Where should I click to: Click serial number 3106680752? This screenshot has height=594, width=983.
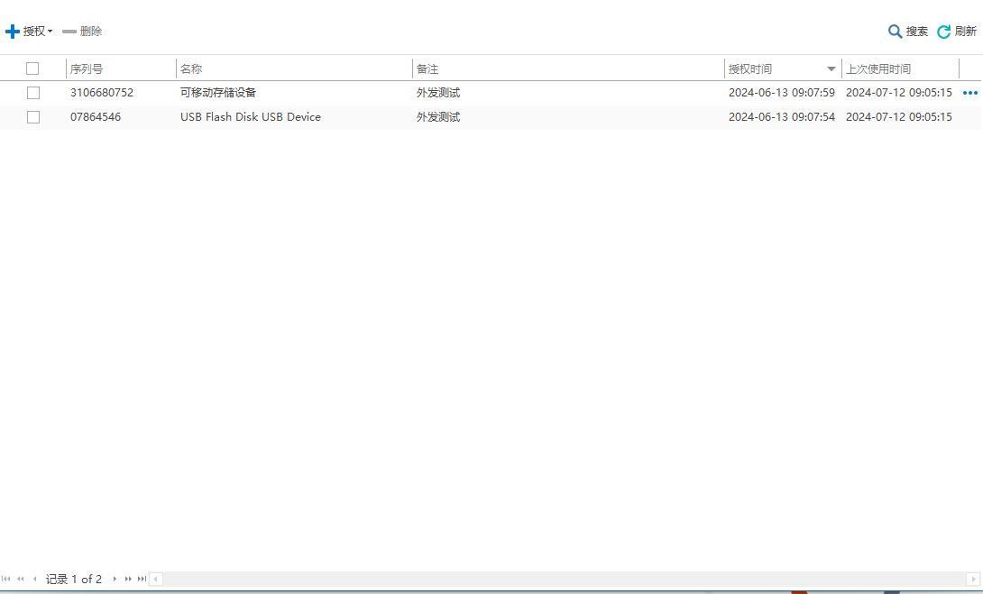click(102, 93)
